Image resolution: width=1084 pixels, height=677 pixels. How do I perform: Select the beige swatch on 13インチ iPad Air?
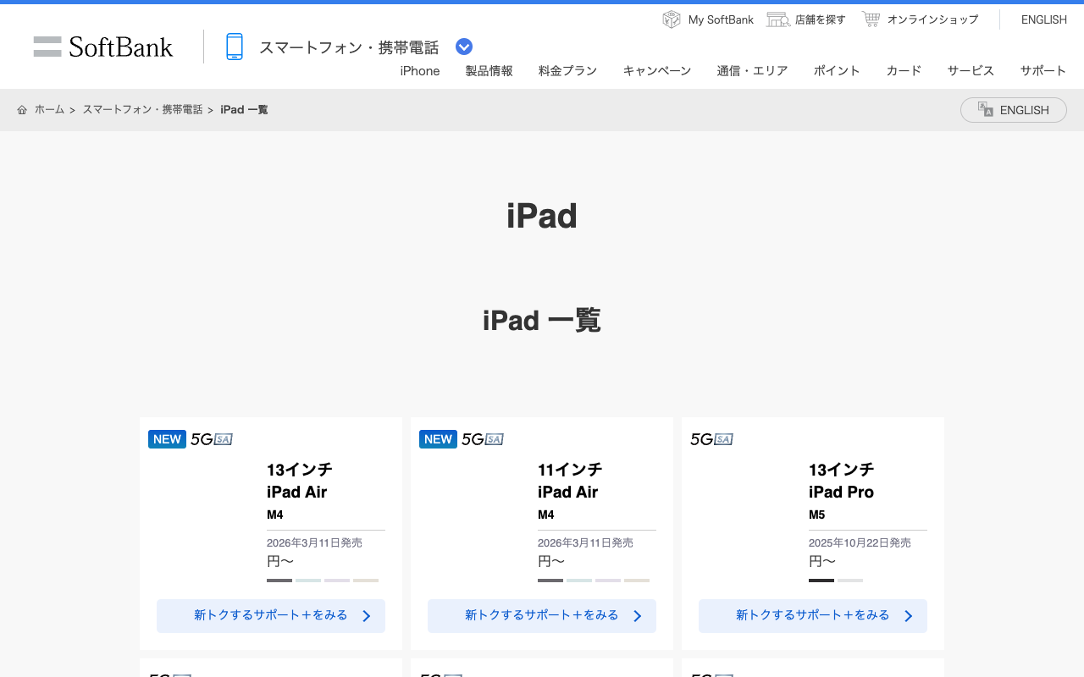point(366,581)
